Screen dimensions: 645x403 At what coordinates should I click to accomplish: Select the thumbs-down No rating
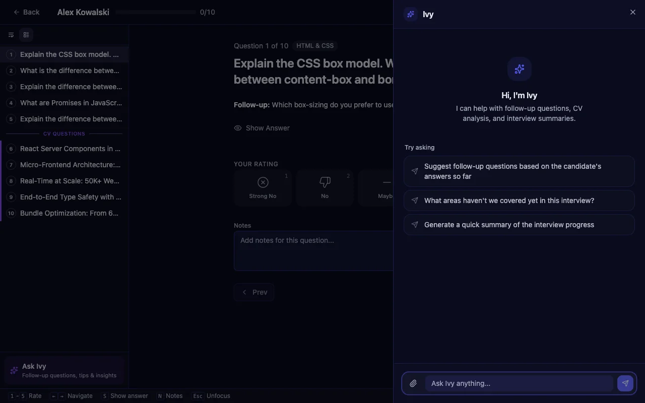coord(325,188)
